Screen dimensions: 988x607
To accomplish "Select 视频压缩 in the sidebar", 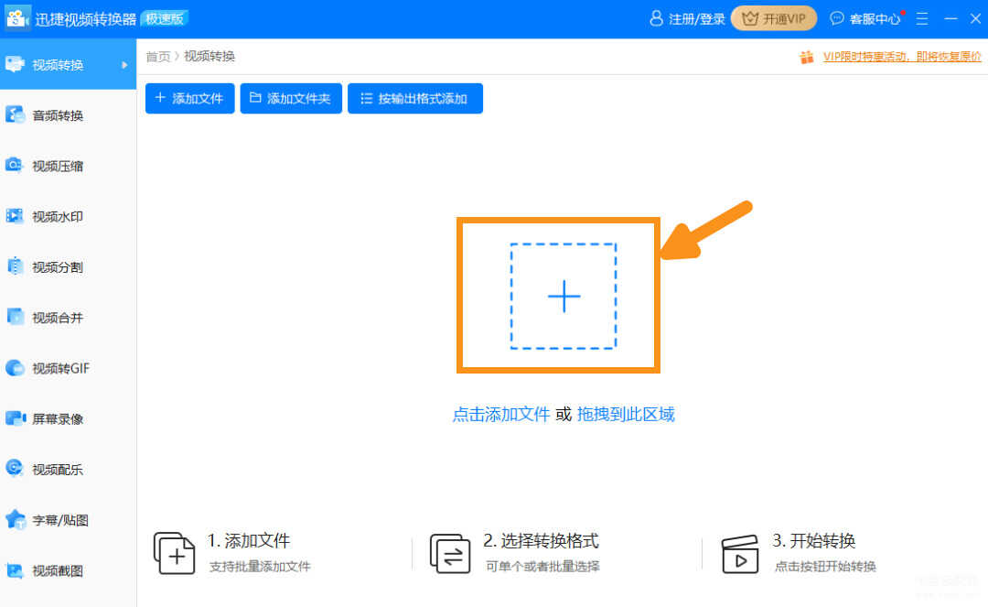I will tap(68, 166).
